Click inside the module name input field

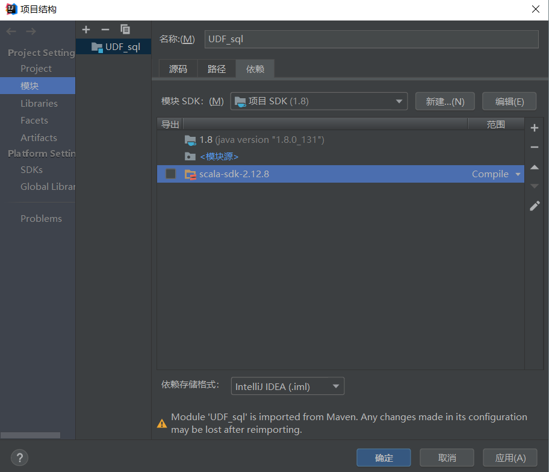coord(370,39)
